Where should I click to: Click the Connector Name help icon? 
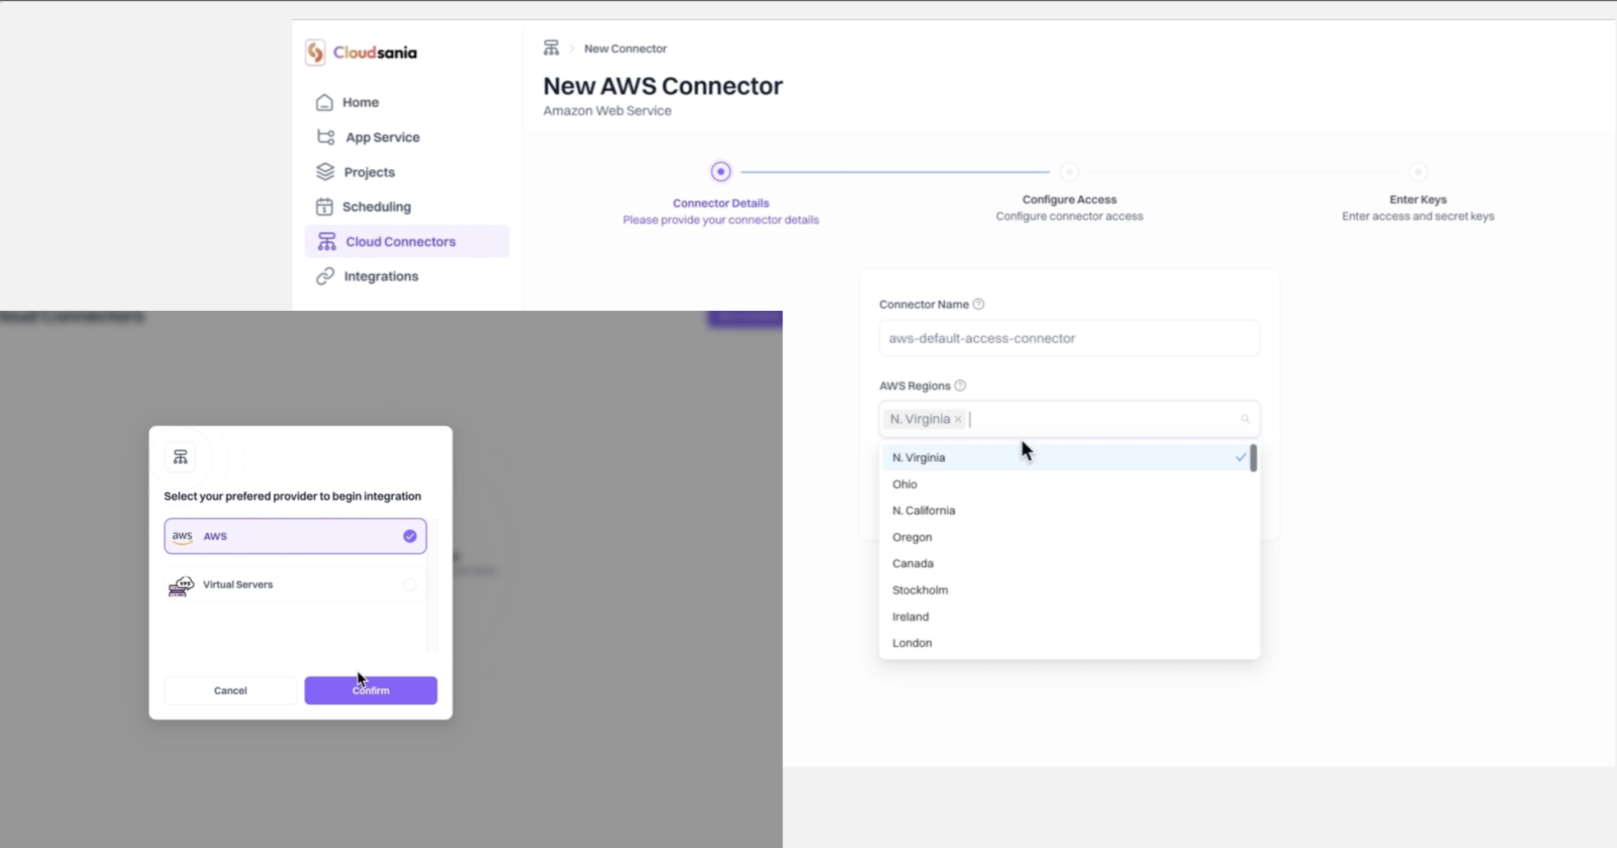978,304
